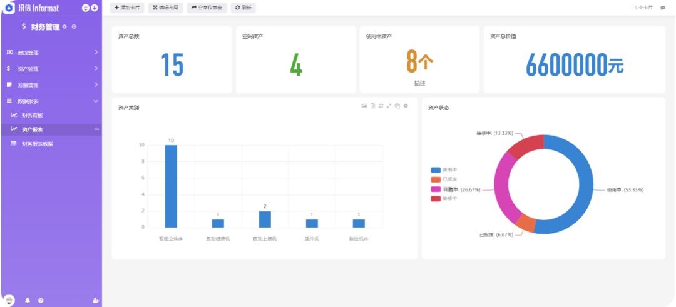
Task: Click the fullscreen expand icon on 资产类别 chart
Action: (x=389, y=106)
